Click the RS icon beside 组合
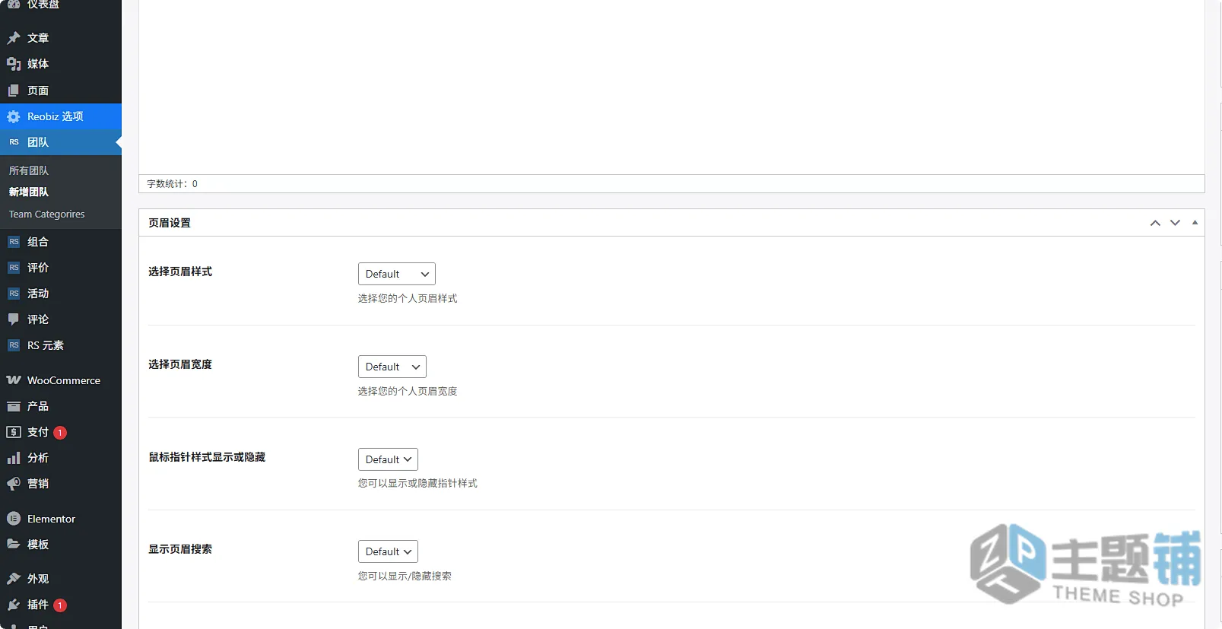 pyautogui.click(x=14, y=242)
